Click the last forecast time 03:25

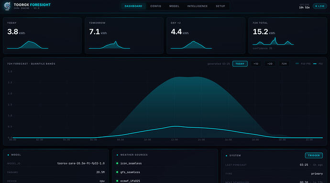(x=304, y=165)
